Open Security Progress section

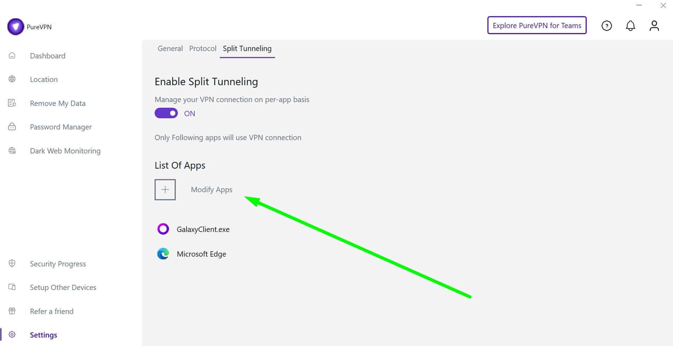click(x=58, y=264)
